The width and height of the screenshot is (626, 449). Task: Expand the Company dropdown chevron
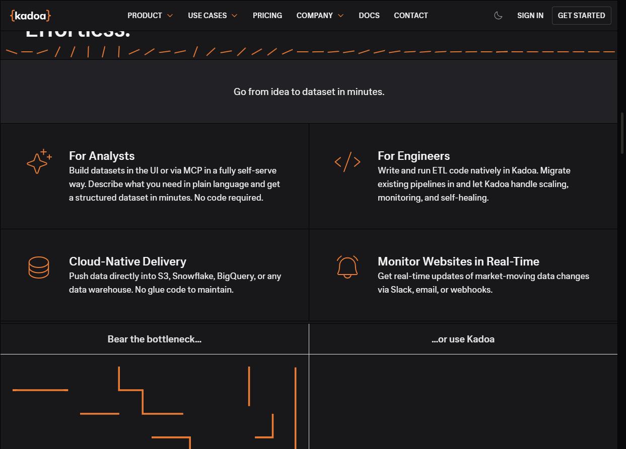340,16
